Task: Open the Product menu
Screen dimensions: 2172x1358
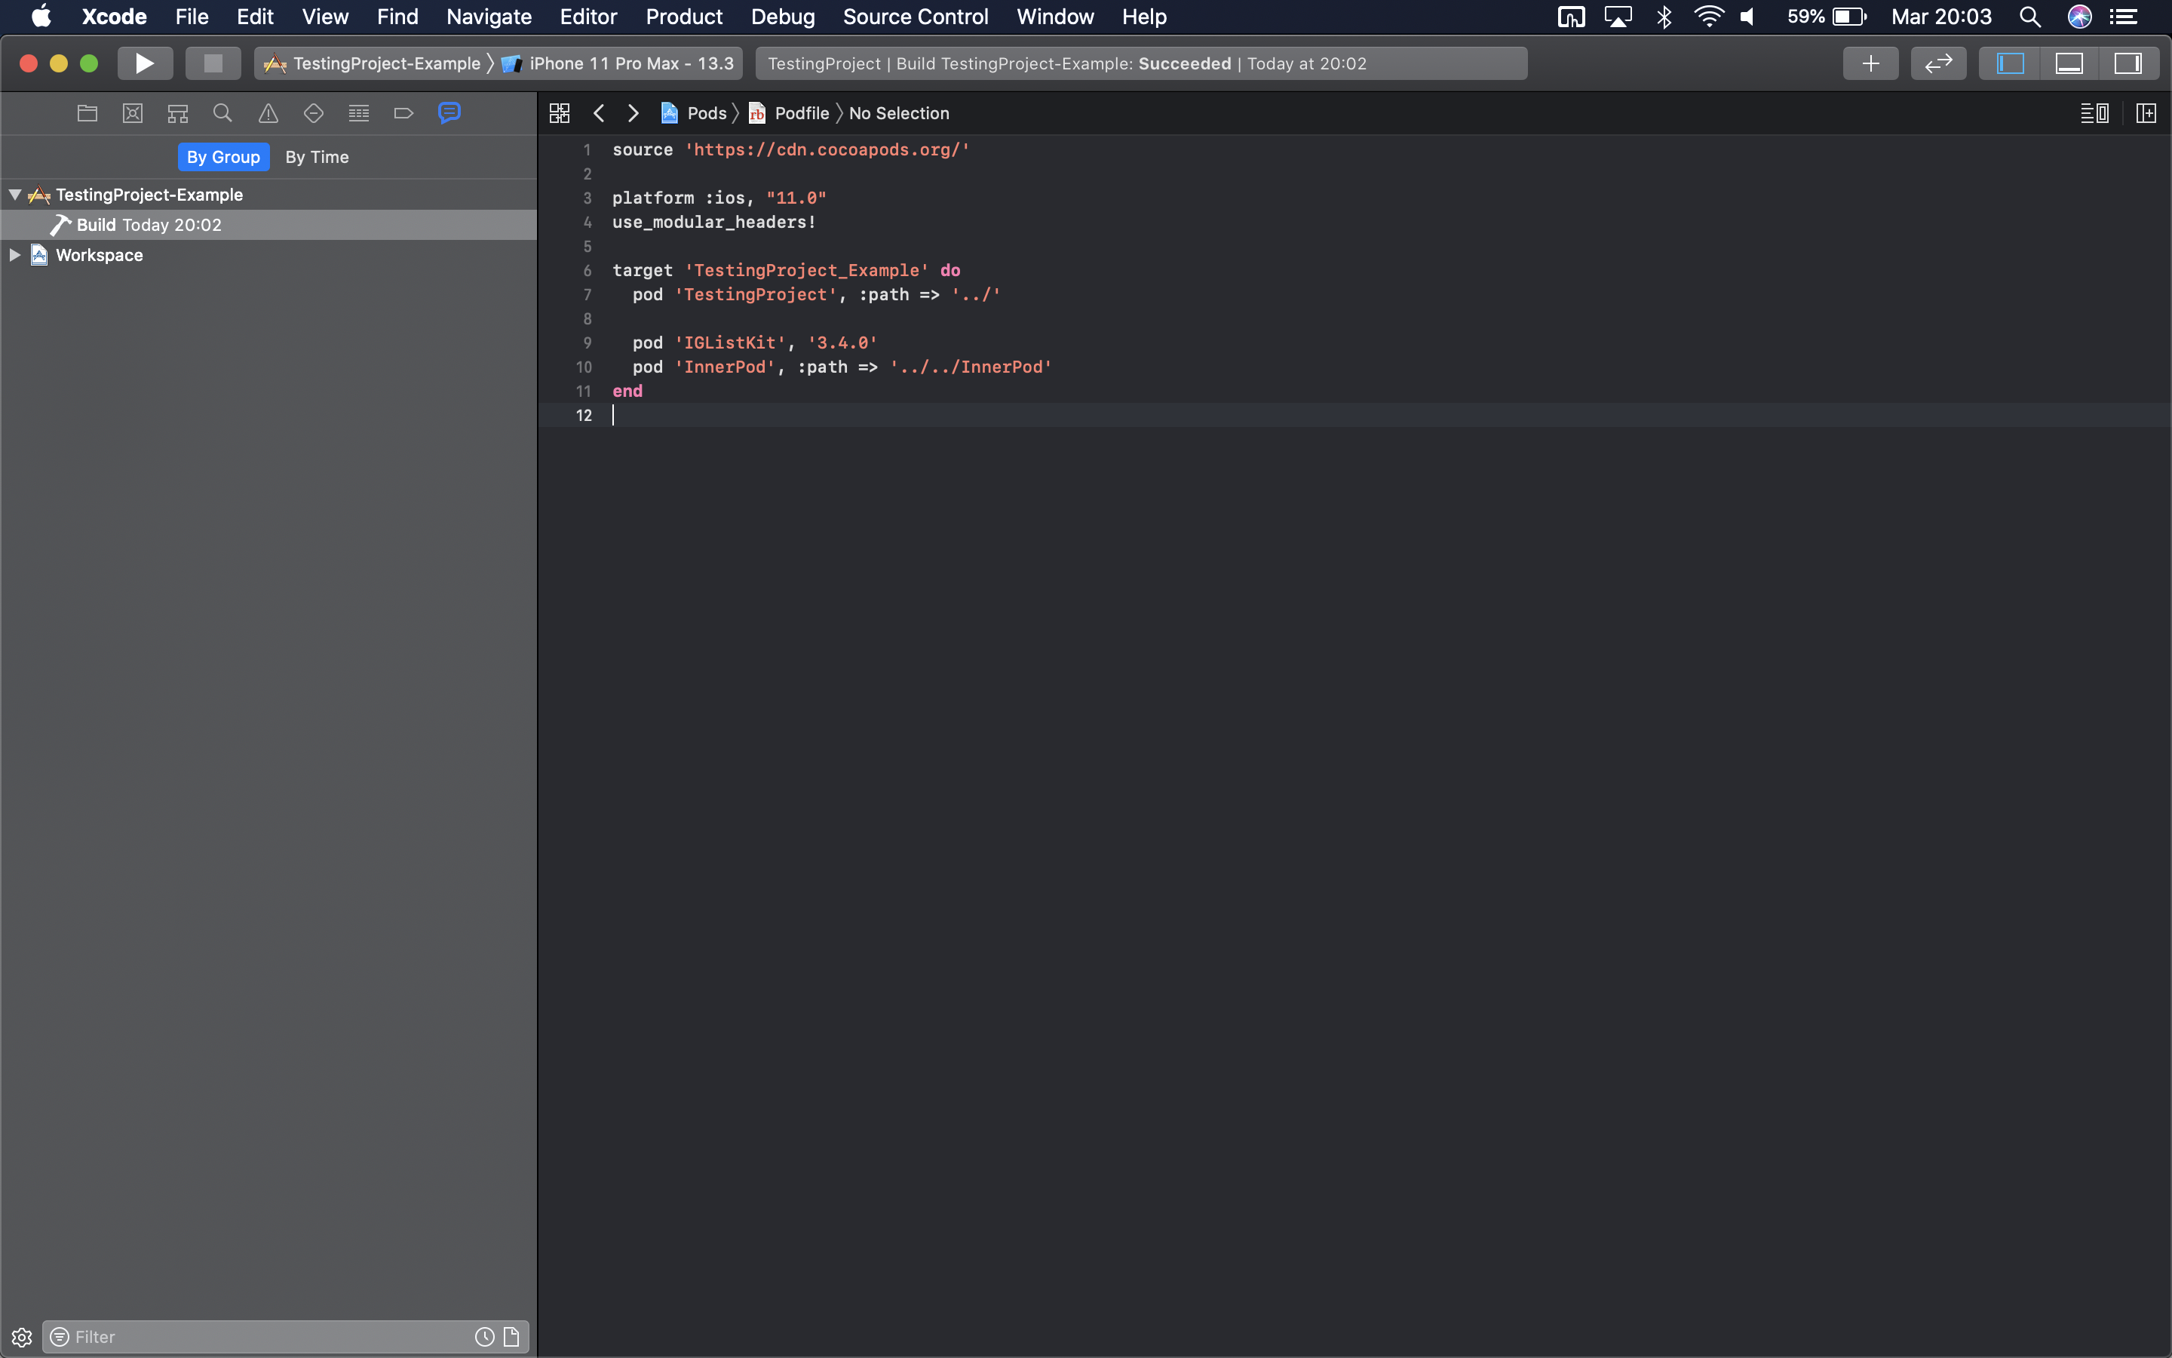Action: [x=684, y=17]
